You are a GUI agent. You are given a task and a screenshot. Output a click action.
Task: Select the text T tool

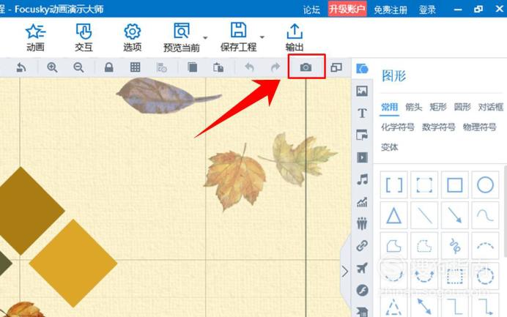362,113
